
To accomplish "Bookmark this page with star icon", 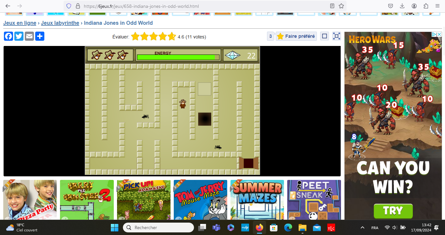I will (x=341, y=6).
